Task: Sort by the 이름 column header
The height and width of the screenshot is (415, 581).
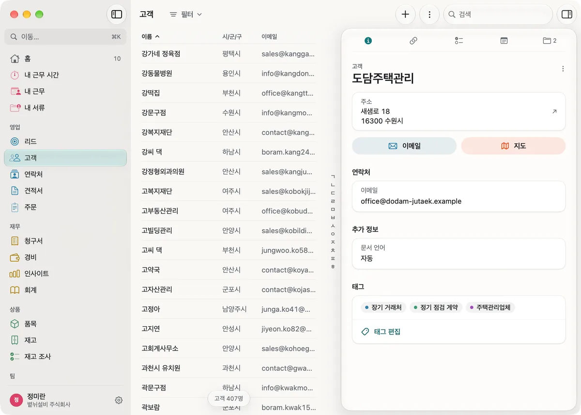Action: pyautogui.click(x=150, y=36)
